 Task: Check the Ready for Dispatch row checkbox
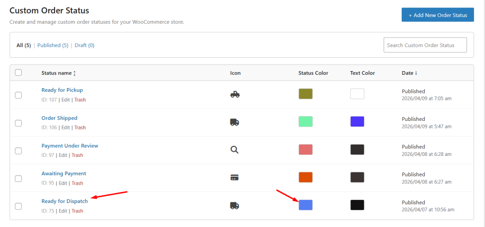coord(18,206)
